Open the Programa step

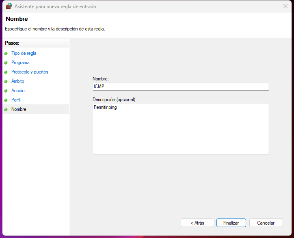(20, 63)
